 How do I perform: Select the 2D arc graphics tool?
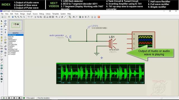click(1, 71)
